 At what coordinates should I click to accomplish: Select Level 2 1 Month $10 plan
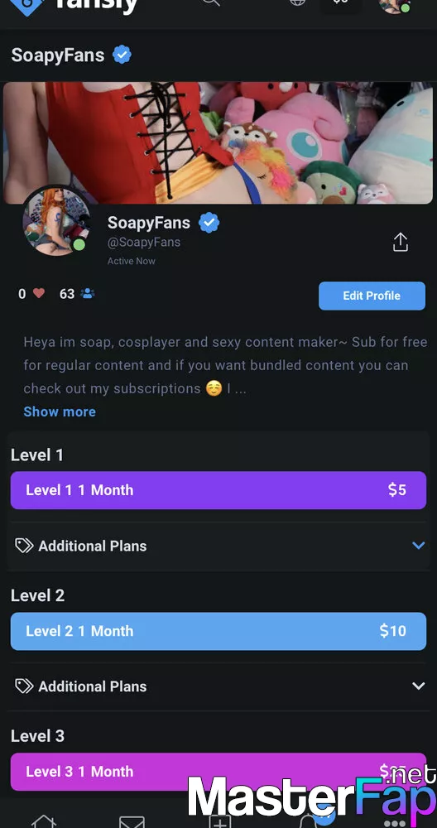click(x=218, y=631)
